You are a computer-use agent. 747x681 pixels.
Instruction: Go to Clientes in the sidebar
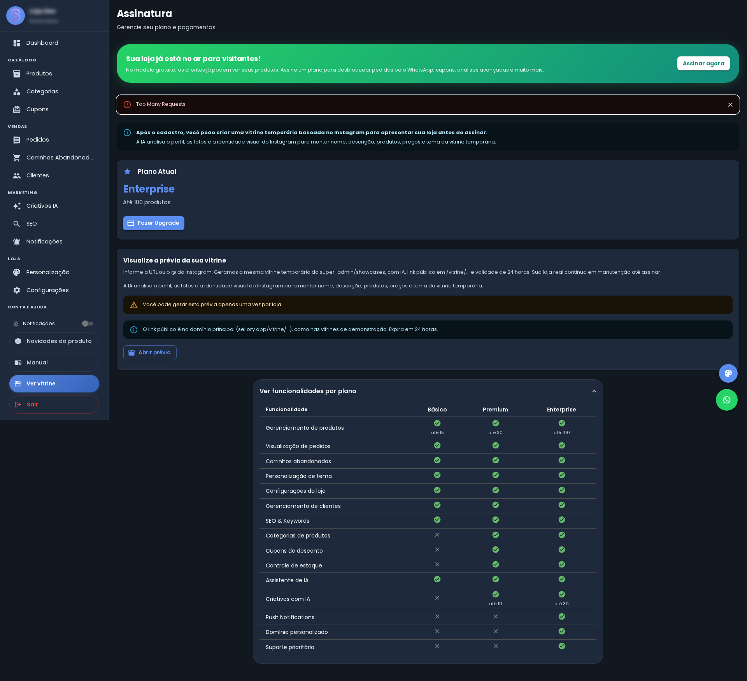tap(54, 176)
